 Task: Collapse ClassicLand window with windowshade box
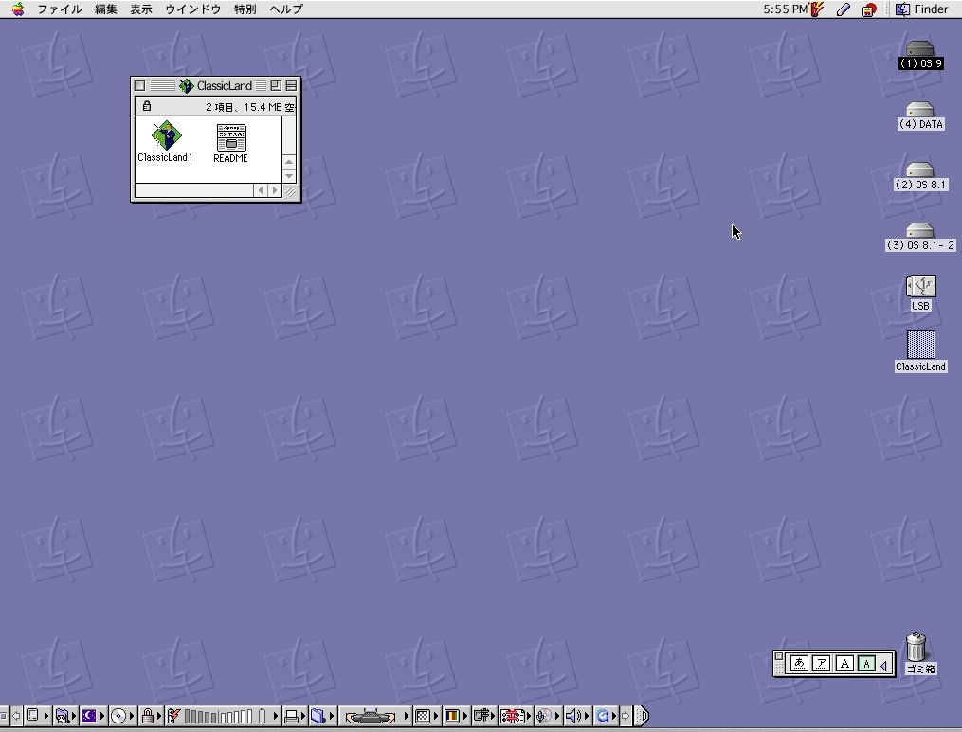[291, 85]
